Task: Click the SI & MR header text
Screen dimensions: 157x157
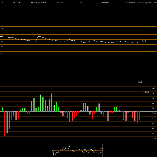Action: click(x=17, y=3)
